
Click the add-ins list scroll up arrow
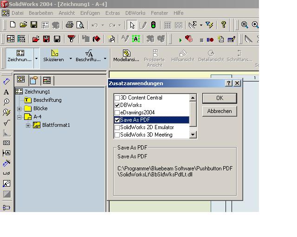coord(193,98)
